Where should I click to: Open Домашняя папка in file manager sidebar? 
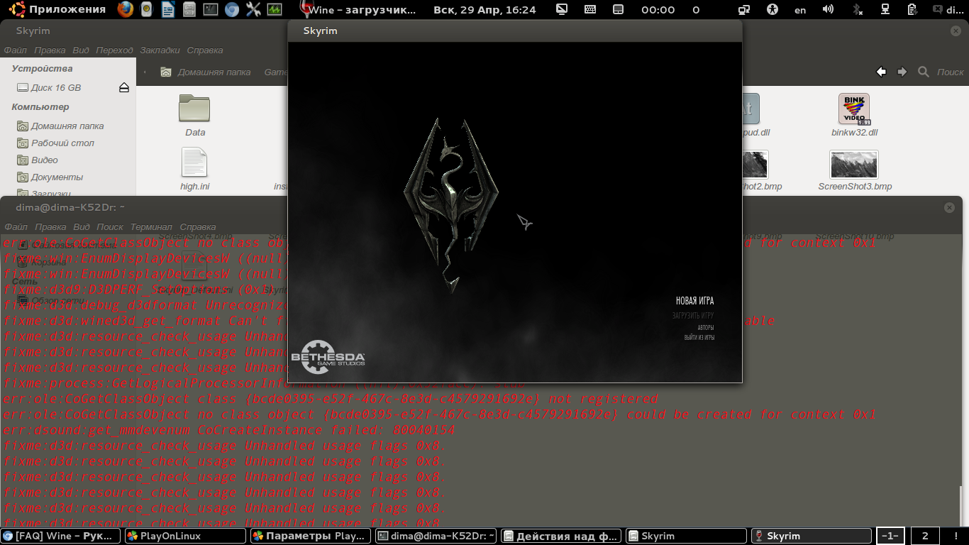(67, 126)
